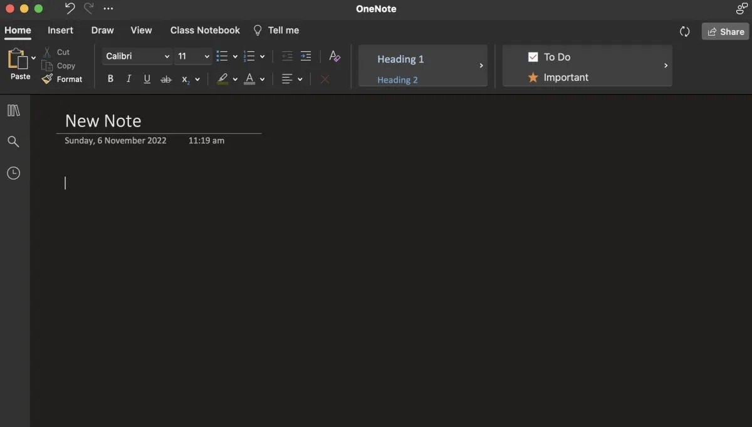Viewport: 752px width, 427px height.
Task: Select the Search icon in the sidebar
Action: tap(14, 141)
